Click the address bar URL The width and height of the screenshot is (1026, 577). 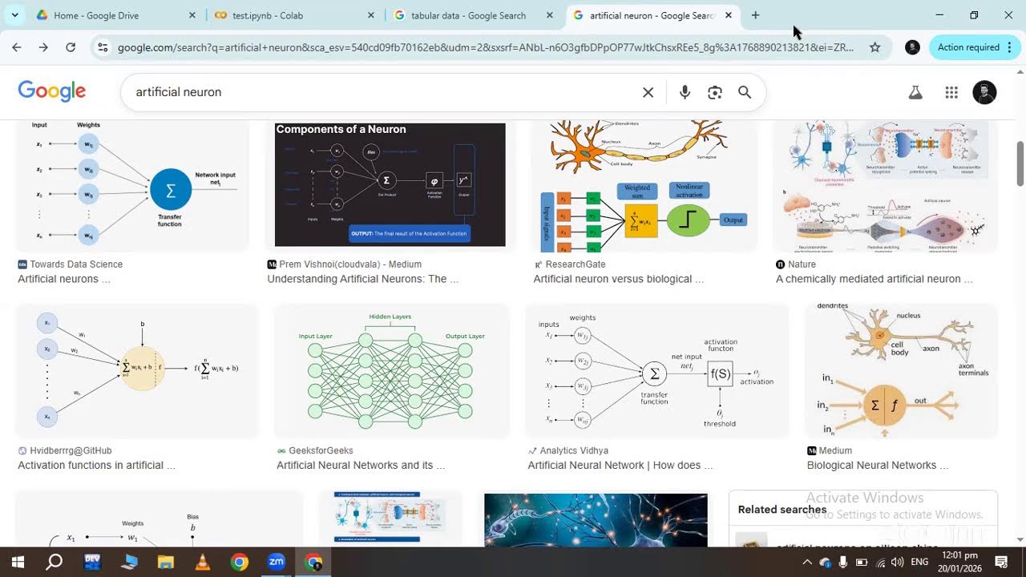(485, 47)
